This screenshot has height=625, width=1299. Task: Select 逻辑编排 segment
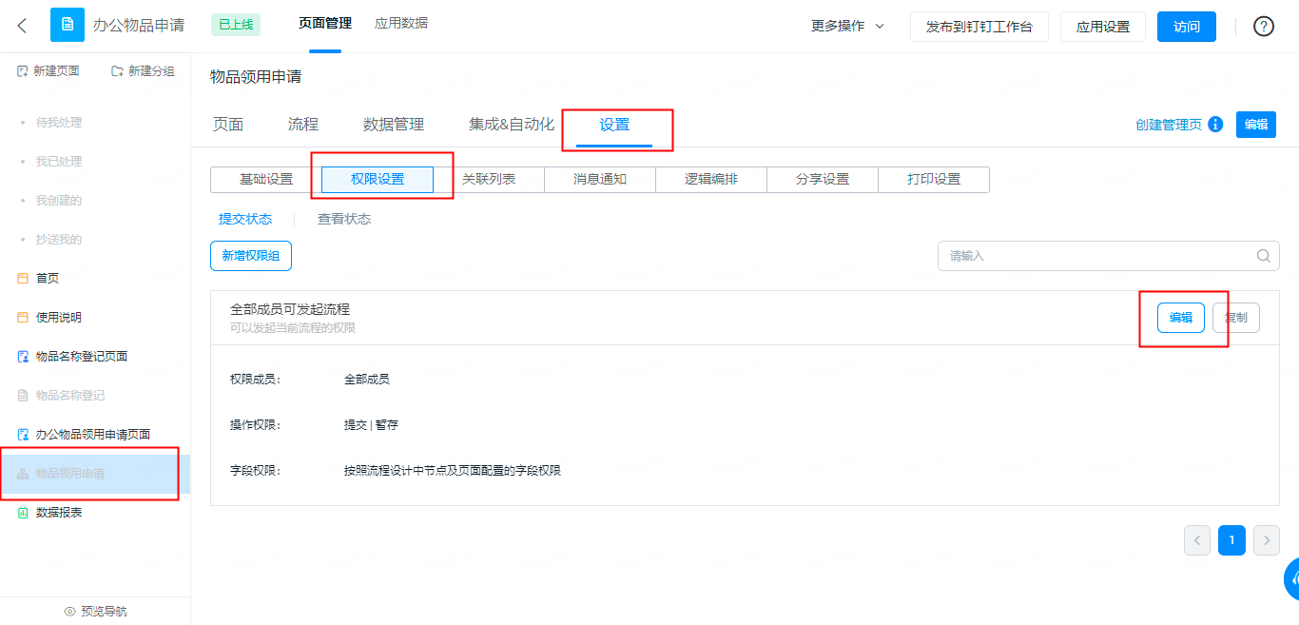(x=711, y=180)
